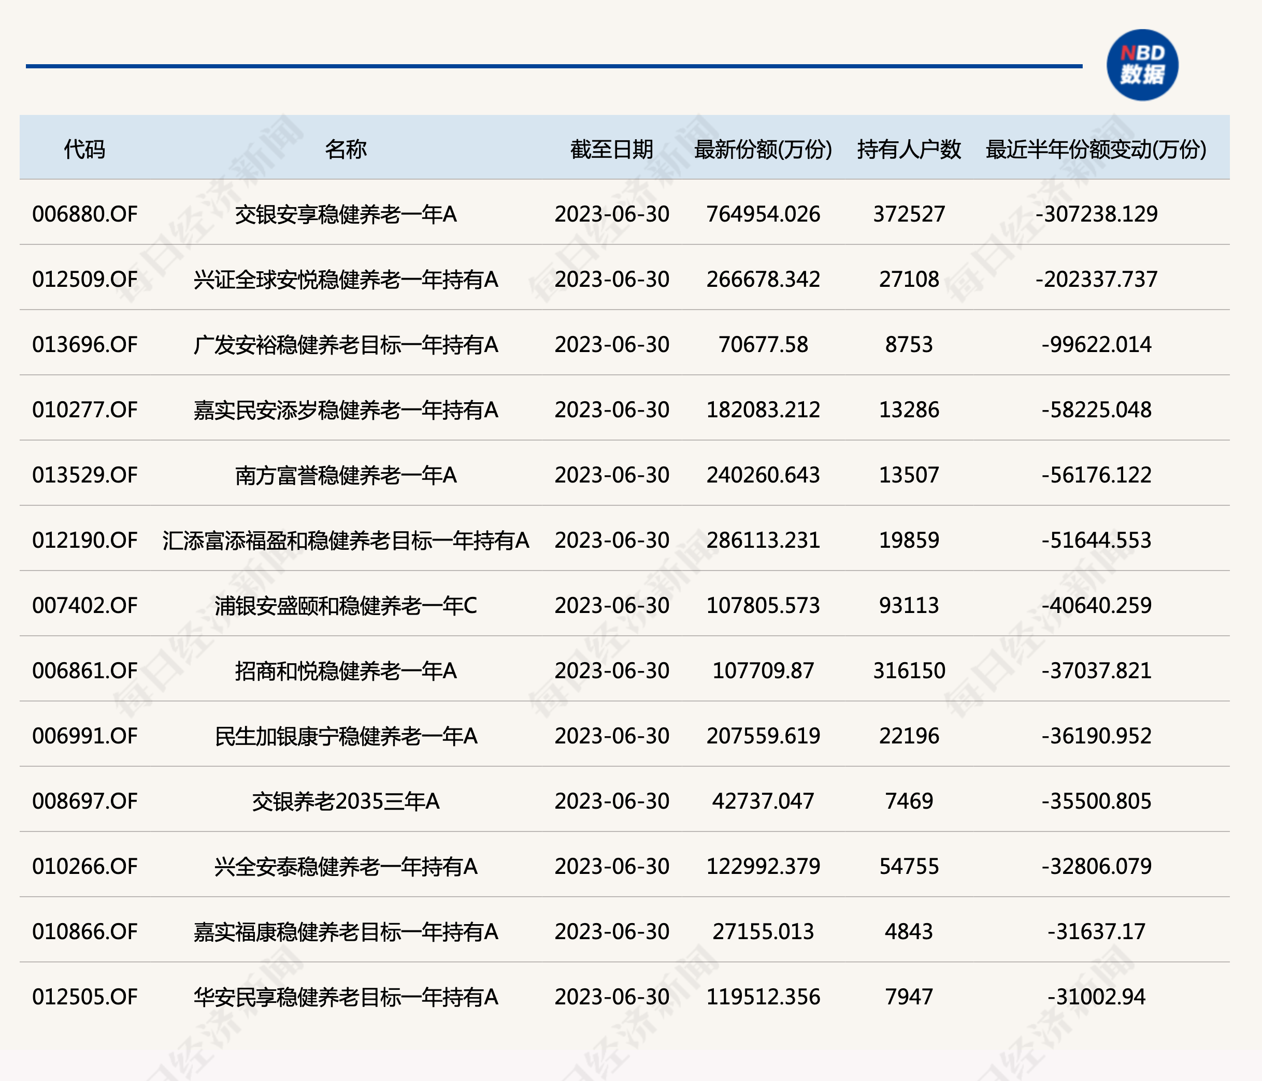Select the 截至日期 column header
The width and height of the screenshot is (1262, 1081).
tap(611, 149)
